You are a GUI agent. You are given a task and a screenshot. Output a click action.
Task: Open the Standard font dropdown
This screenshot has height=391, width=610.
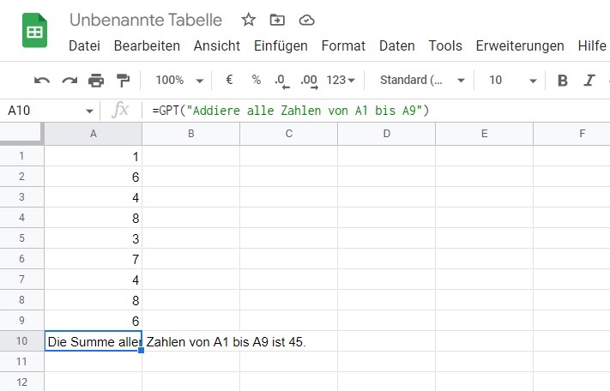[x=422, y=80]
